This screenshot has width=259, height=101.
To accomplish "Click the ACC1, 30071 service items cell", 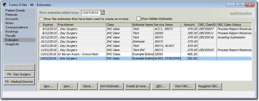I will [167, 29].
